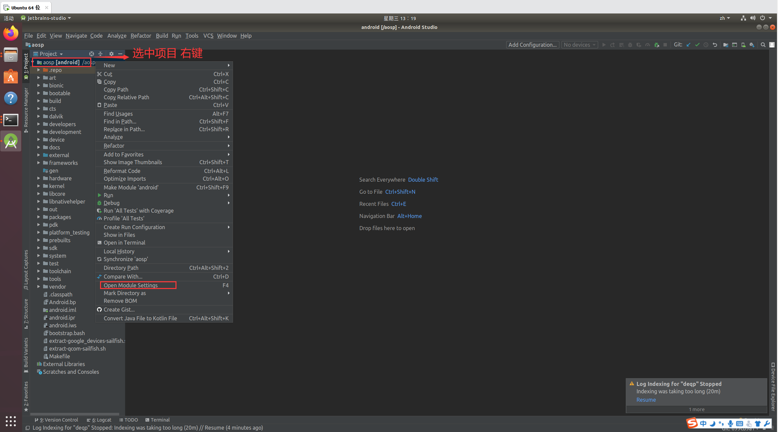The height and width of the screenshot is (432, 778).
Task: Open Ubuntu Software from the dock
Action: tap(11, 76)
